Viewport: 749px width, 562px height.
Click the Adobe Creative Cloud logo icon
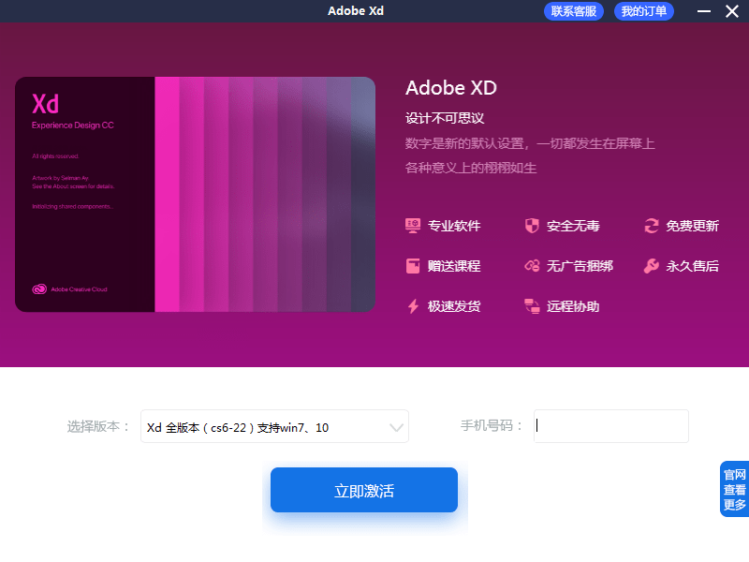point(39,289)
